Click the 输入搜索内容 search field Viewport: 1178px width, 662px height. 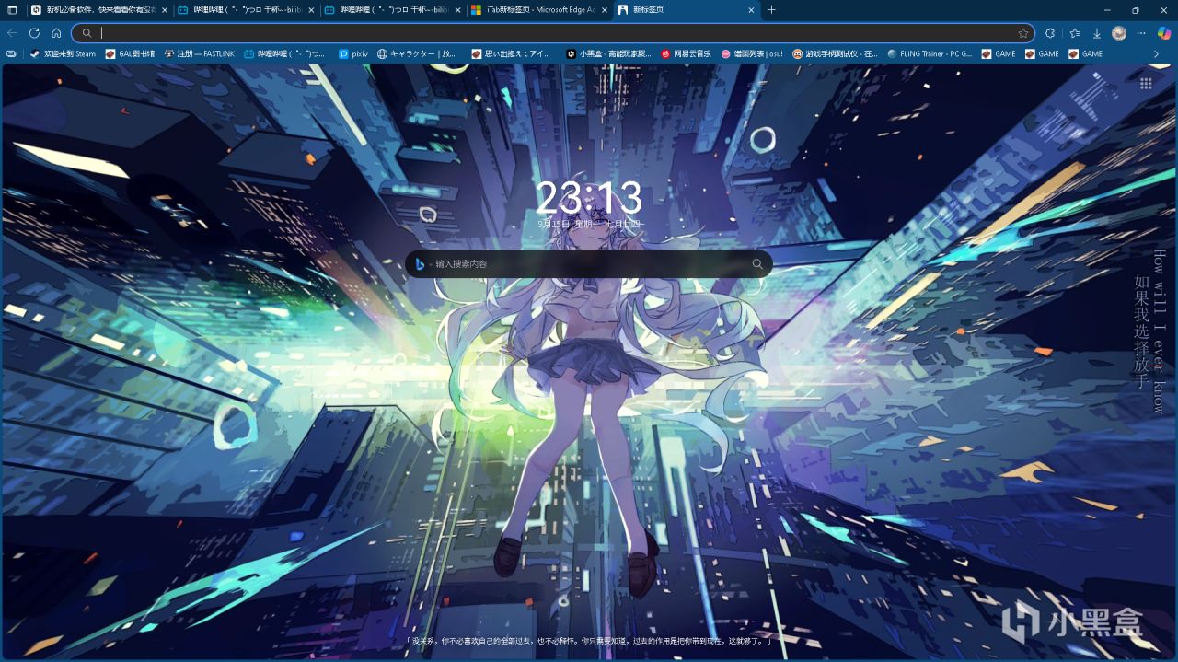click(589, 264)
